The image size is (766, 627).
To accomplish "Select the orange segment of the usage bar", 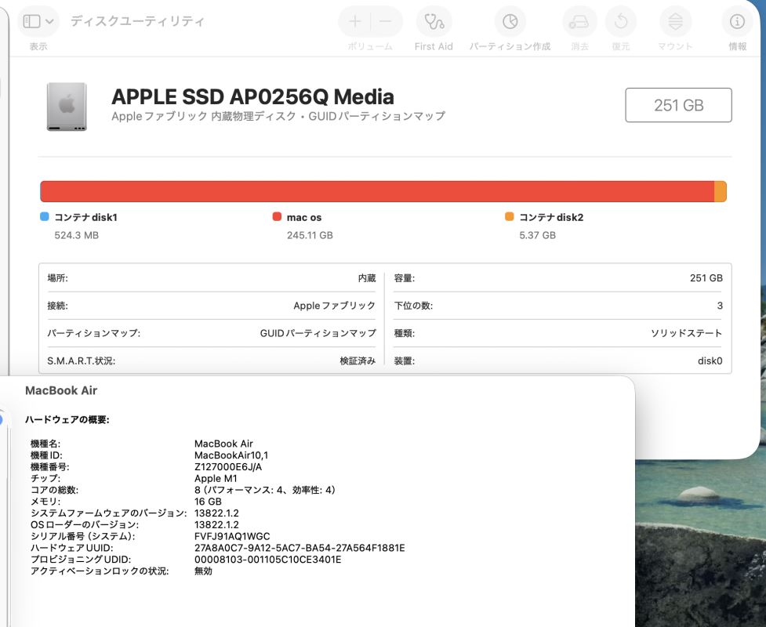I will click(x=721, y=192).
